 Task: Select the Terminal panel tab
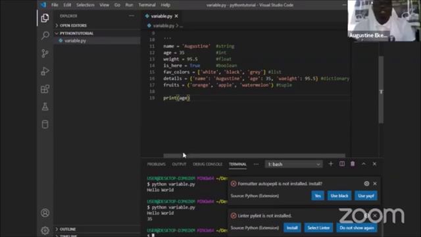click(x=237, y=164)
